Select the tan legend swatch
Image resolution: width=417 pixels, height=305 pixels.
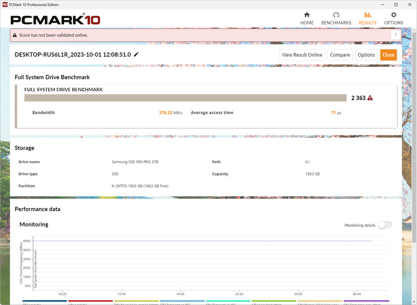[x=320, y=301]
